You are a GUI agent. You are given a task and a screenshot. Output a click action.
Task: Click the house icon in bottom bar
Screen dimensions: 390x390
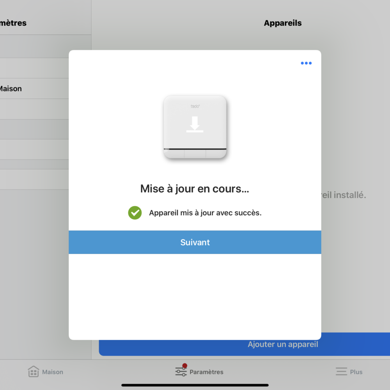(33, 371)
